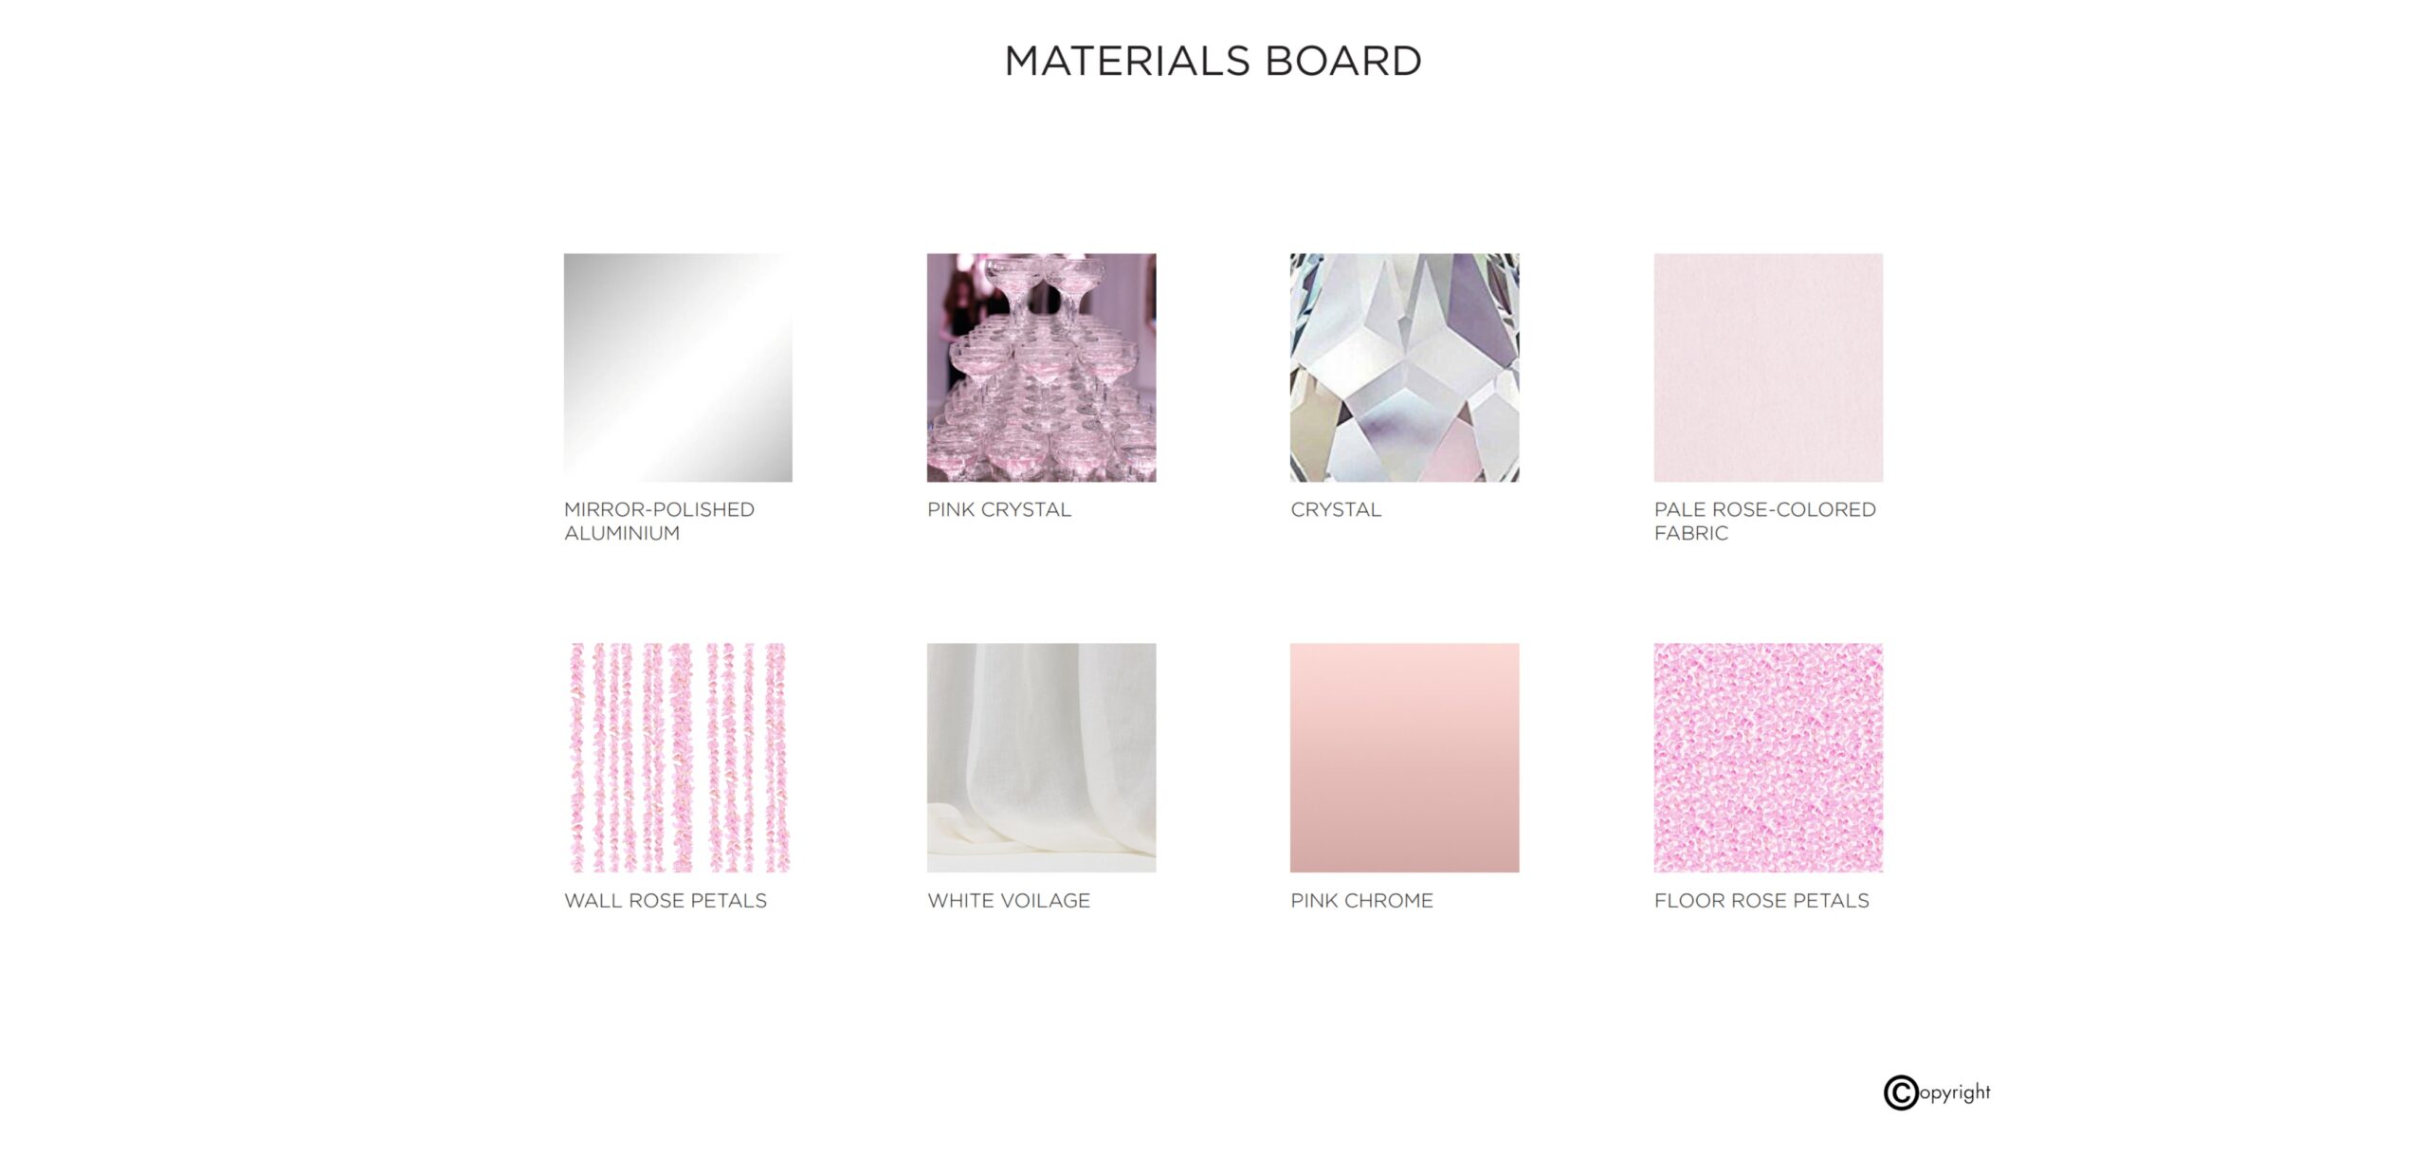Click the CRYSTAL caption text
This screenshot has height=1156, width=2427.
click(x=1336, y=509)
